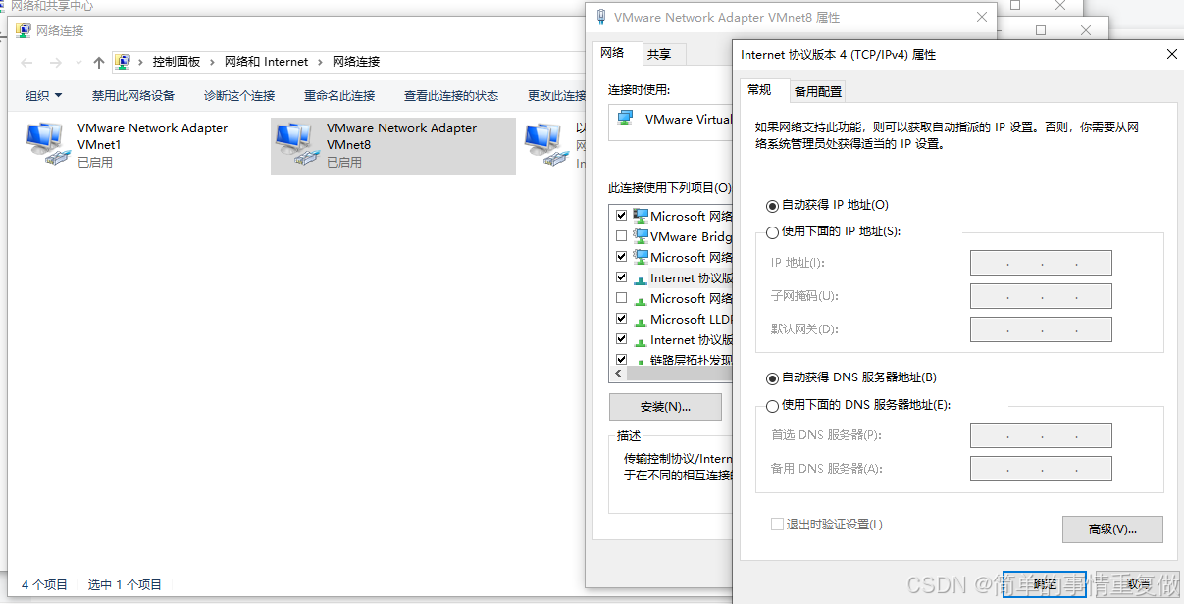Image resolution: width=1184 pixels, height=604 pixels.
Task: Click the 取消 button
Action: coord(1137,584)
